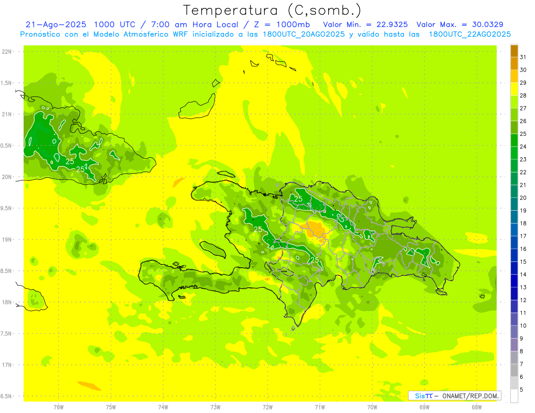
Task: Click legend value 16
Action: 523,249
